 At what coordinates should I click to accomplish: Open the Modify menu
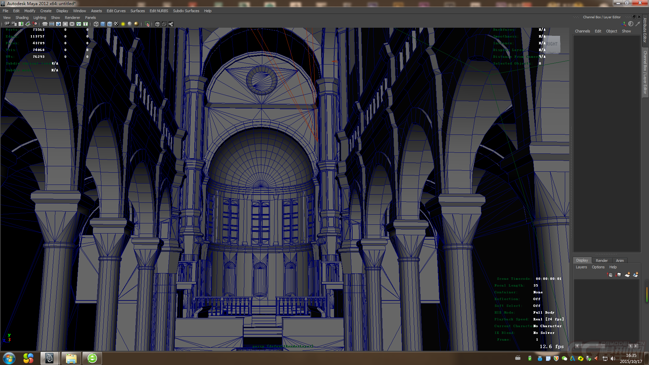pyautogui.click(x=30, y=11)
